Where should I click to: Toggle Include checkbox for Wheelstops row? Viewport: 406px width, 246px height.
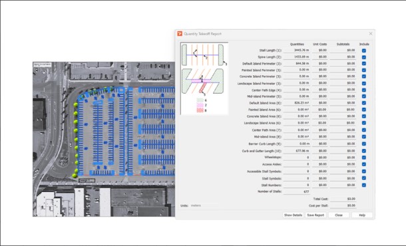[x=364, y=158]
